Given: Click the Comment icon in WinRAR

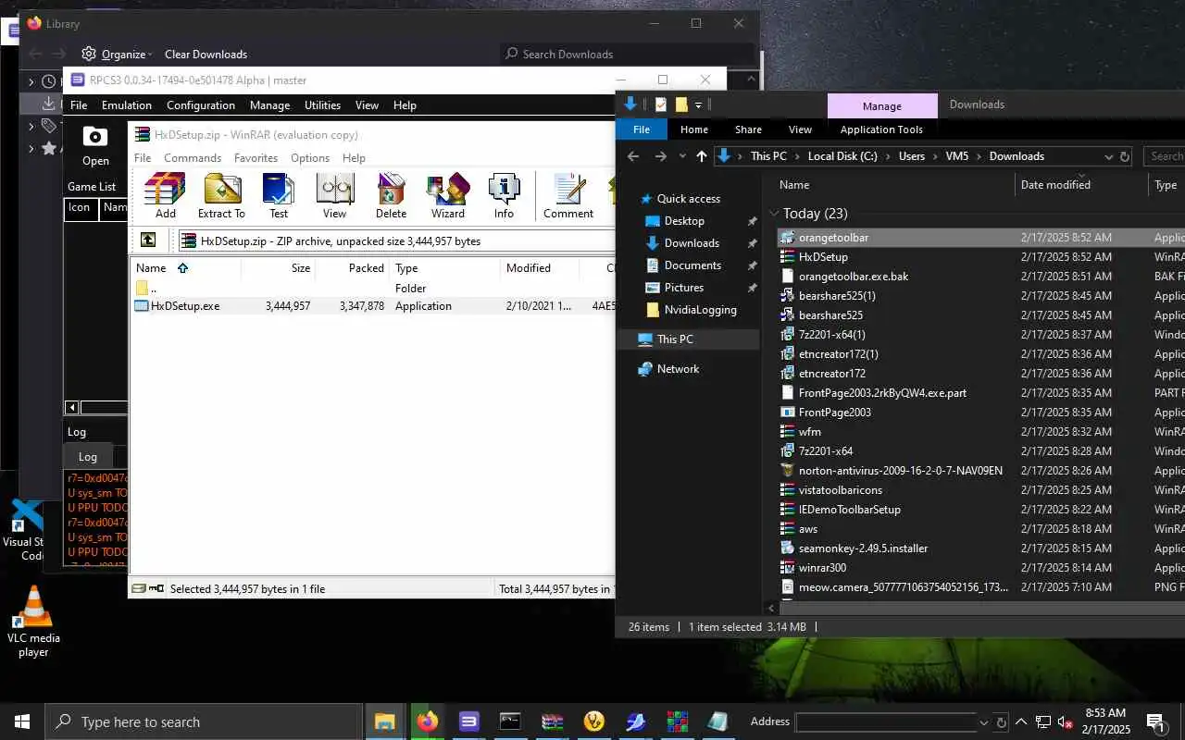Looking at the screenshot, I should [568, 196].
